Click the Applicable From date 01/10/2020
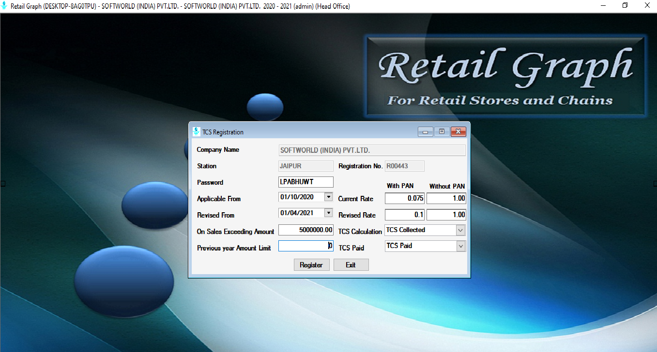 click(x=297, y=197)
